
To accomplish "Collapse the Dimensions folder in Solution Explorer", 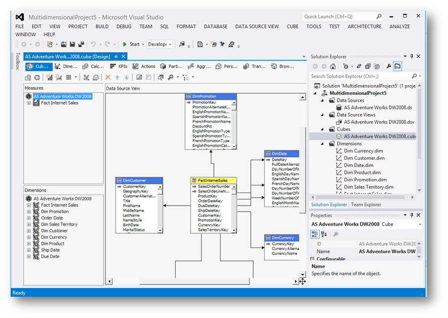I will pyautogui.click(x=322, y=144).
